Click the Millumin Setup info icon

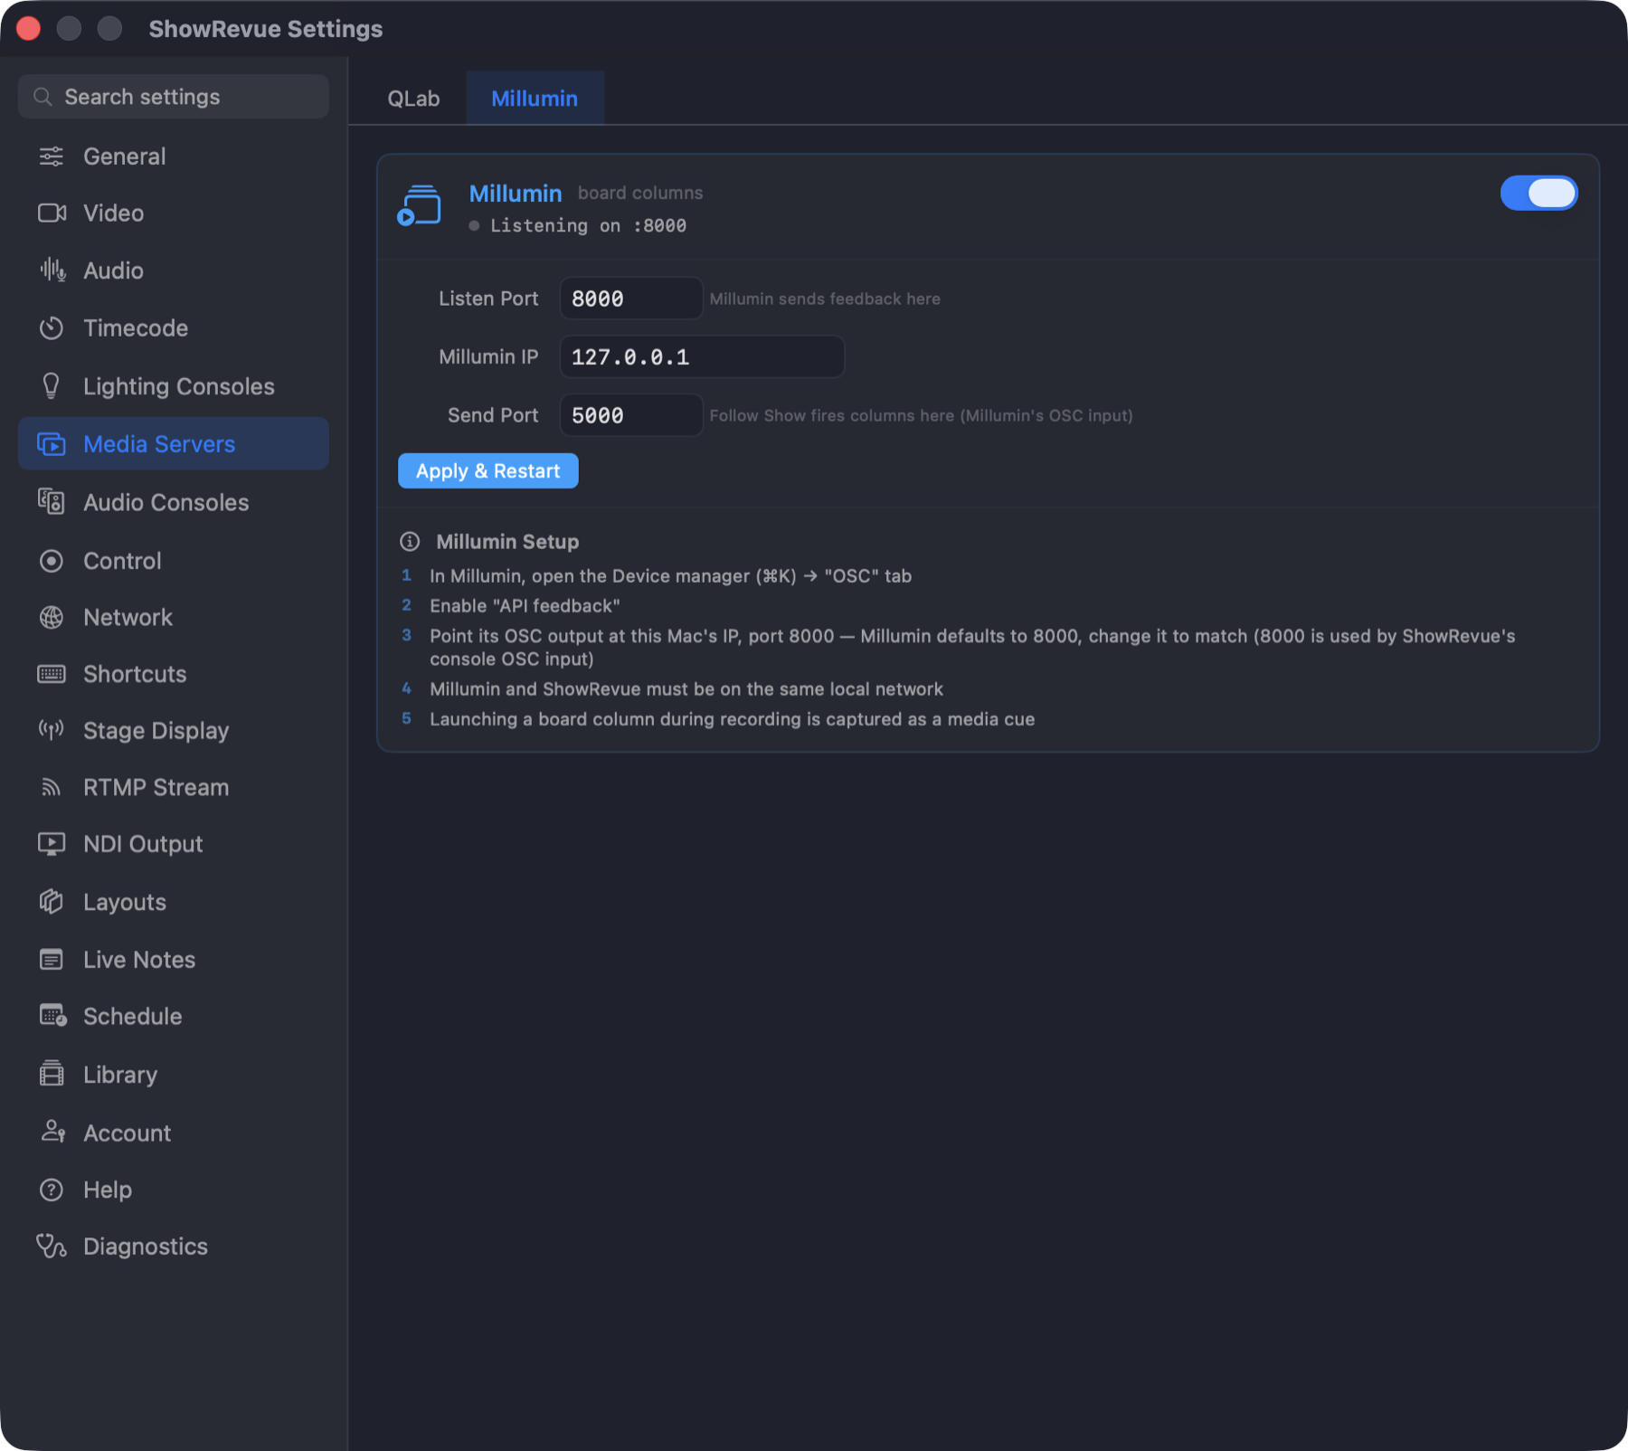pos(410,542)
